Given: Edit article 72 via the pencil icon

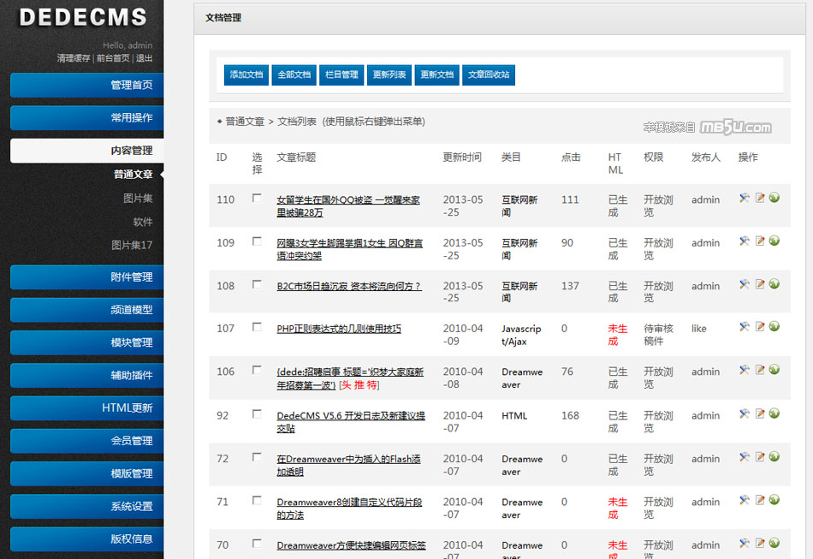Looking at the screenshot, I should tap(759, 457).
